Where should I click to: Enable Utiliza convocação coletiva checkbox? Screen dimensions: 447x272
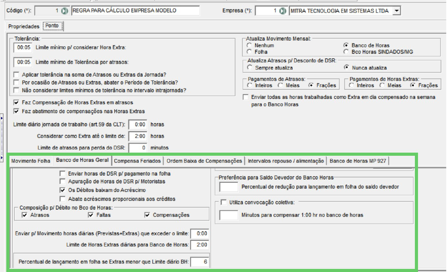tap(224, 202)
